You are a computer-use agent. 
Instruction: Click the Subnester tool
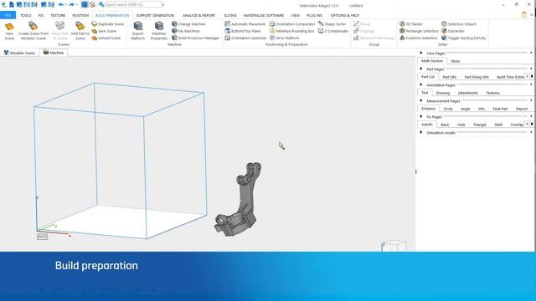(x=452, y=31)
